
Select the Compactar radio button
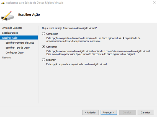(43, 34)
